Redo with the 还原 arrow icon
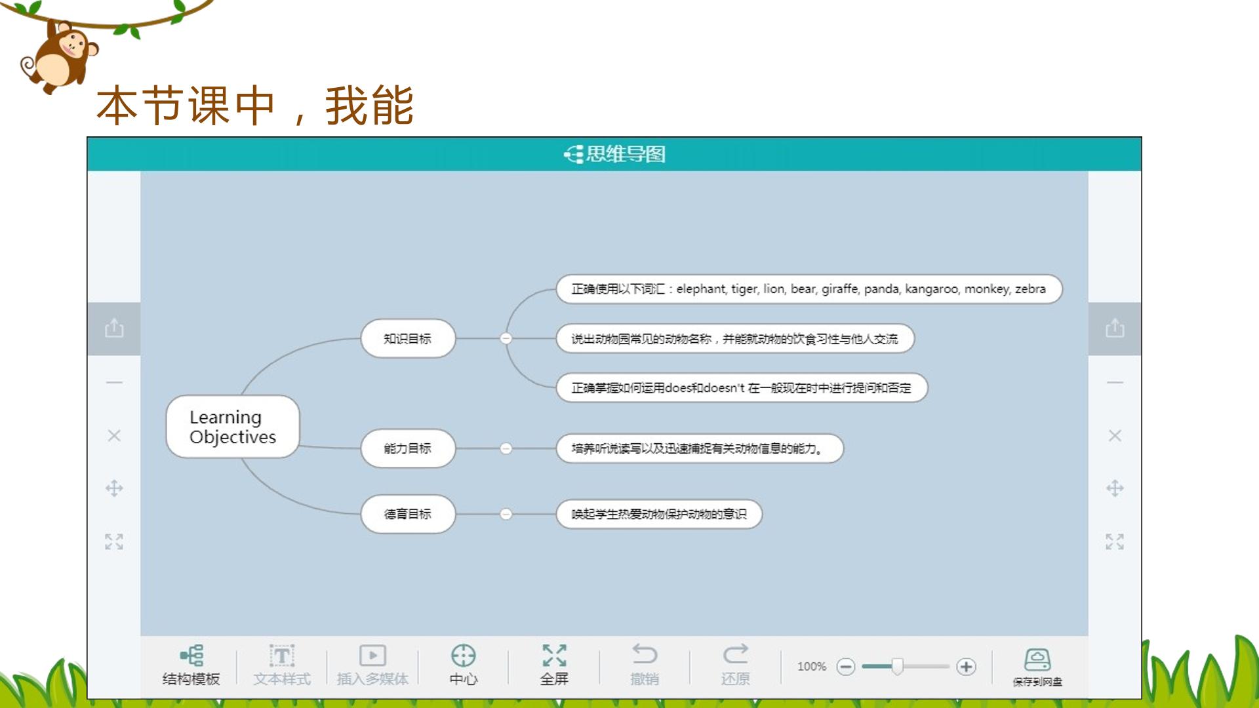Screen dimensions: 1259x708 pos(735,654)
